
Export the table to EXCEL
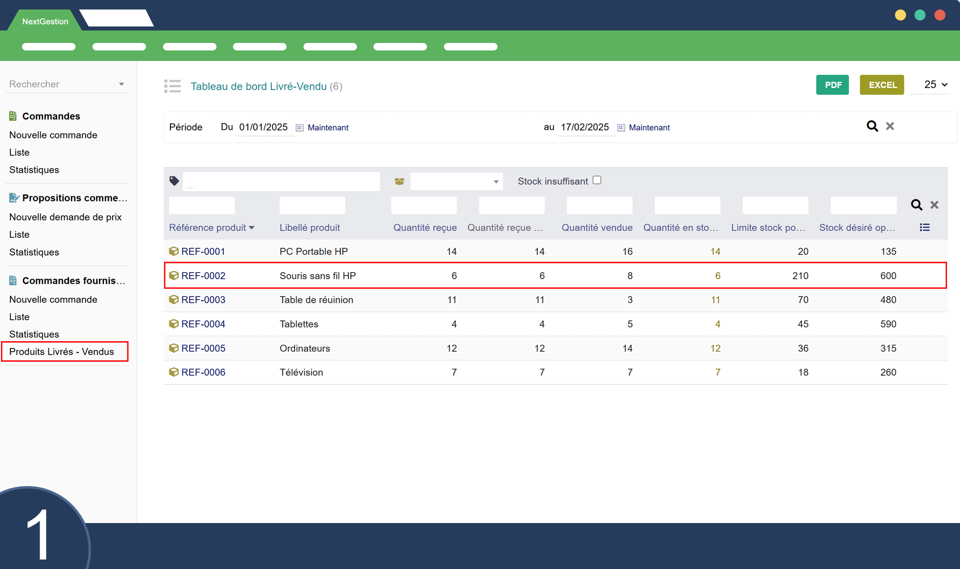[x=882, y=85]
